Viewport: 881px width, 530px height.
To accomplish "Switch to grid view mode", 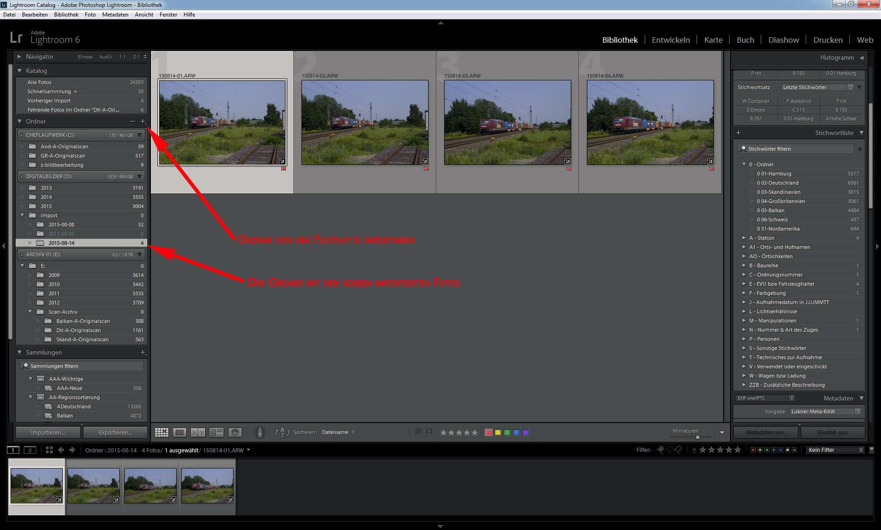I will click(x=162, y=432).
